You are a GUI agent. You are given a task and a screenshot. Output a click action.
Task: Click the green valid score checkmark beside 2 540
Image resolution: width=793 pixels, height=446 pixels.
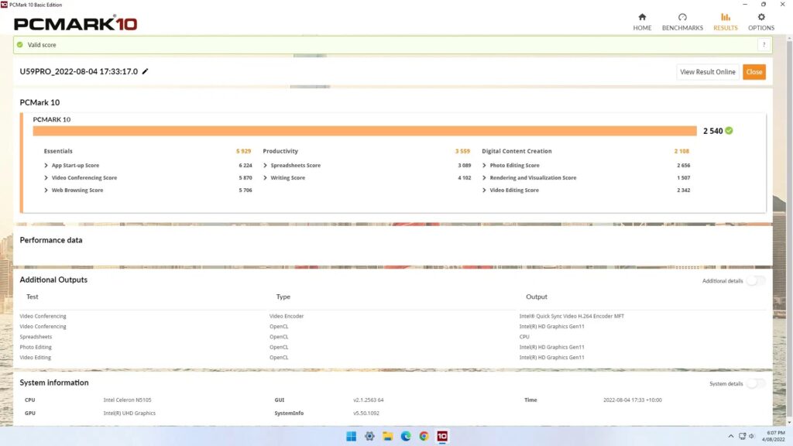pos(729,131)
